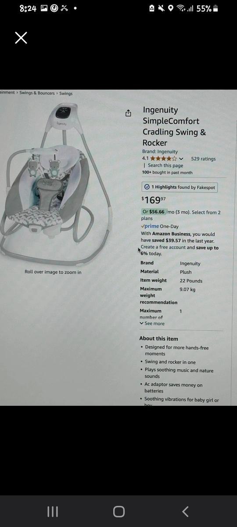Close the image viewer with the X
Viewport: 237px width, 527px height.
21,38
